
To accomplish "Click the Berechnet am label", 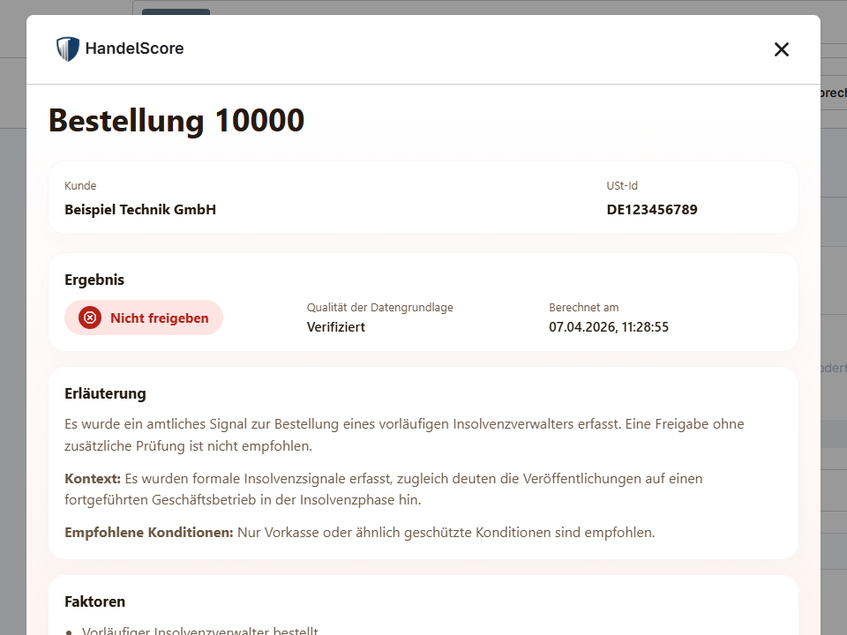I will (x=584, y=307).
